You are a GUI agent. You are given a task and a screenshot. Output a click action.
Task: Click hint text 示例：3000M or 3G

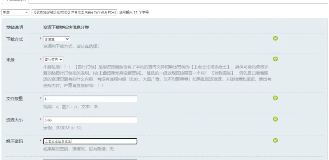pos(63,128)
